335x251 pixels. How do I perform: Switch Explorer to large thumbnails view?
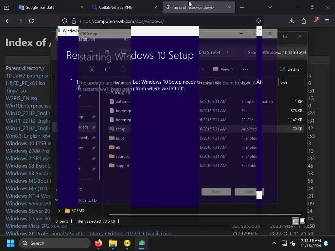tap(303, 221)
